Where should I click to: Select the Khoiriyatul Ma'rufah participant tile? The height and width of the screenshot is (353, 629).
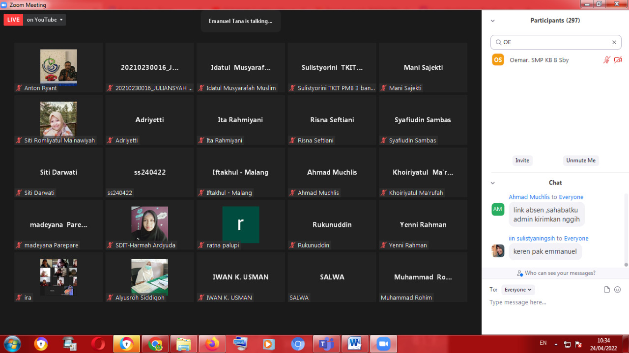[423, 172]
